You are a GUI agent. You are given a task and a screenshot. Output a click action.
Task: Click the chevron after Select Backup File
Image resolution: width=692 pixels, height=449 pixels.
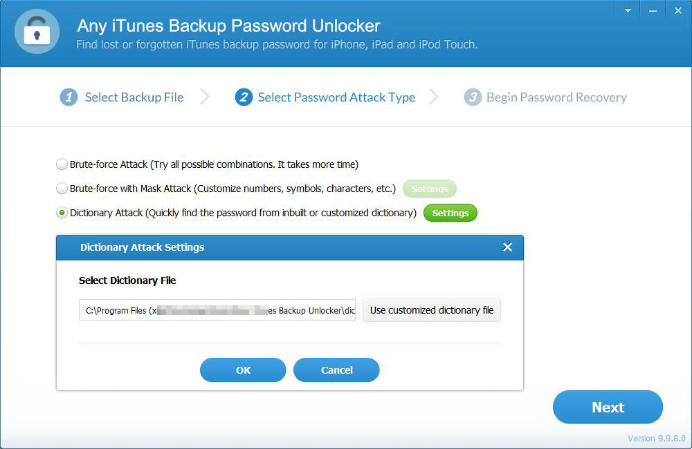(x=205, y=97)
